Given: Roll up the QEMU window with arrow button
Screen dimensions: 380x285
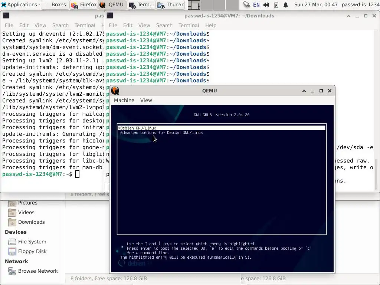Looking at the screenshot, I should [304, 91].
